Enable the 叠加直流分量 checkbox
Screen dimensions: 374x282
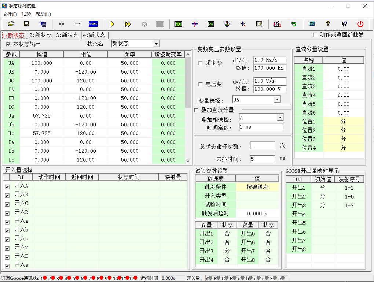(197, 110)
